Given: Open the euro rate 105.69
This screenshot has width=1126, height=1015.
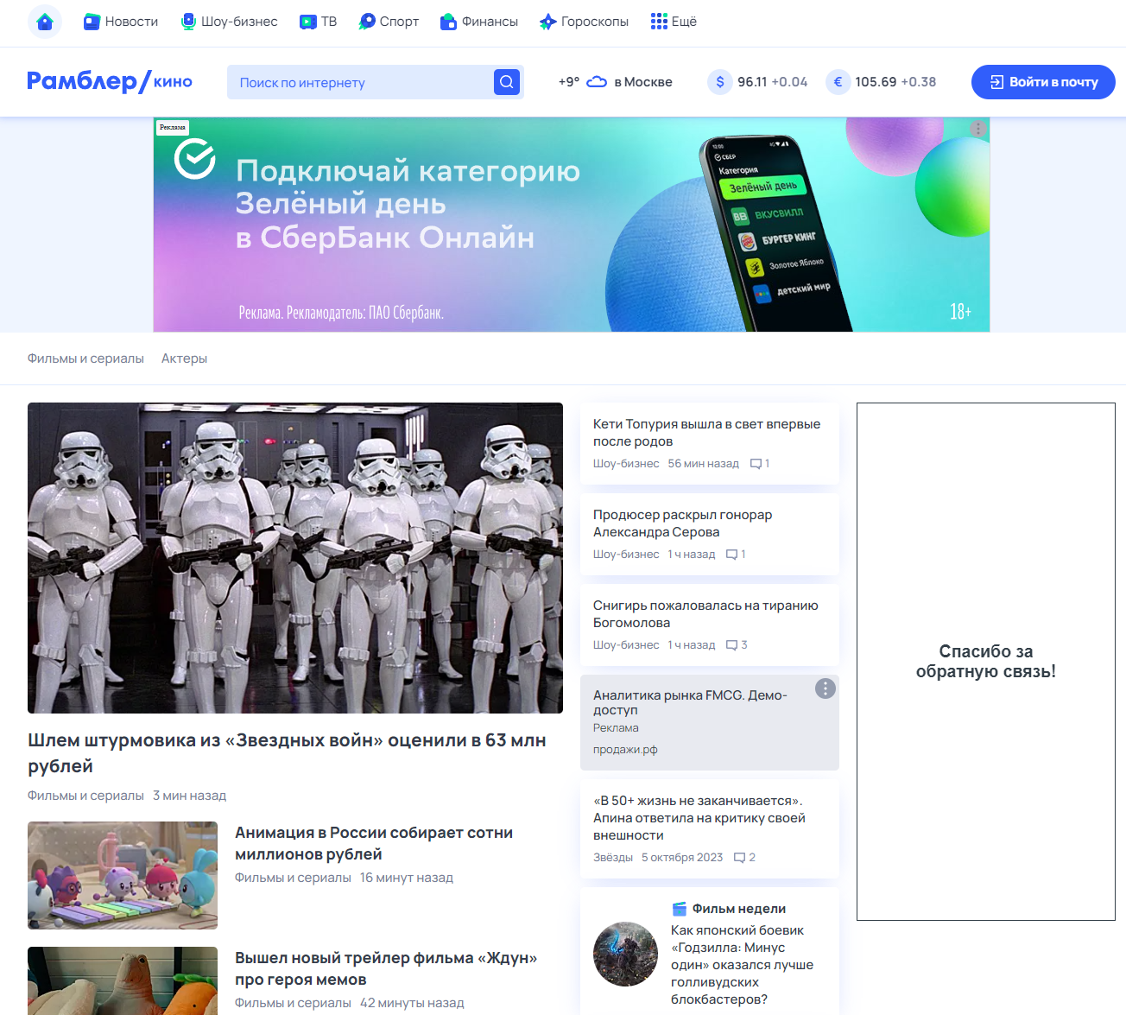Looking at the screenshot, I should coord(876,82).
